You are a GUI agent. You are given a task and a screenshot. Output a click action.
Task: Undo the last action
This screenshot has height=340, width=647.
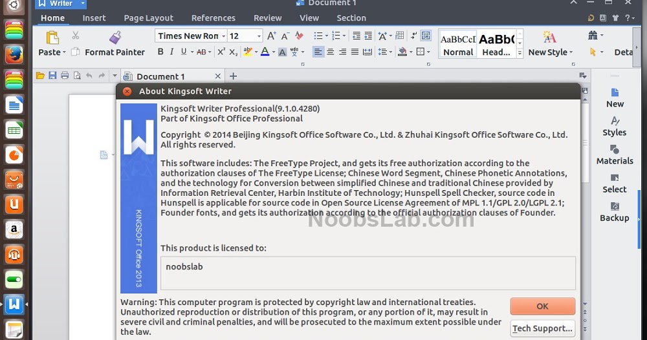89,76
